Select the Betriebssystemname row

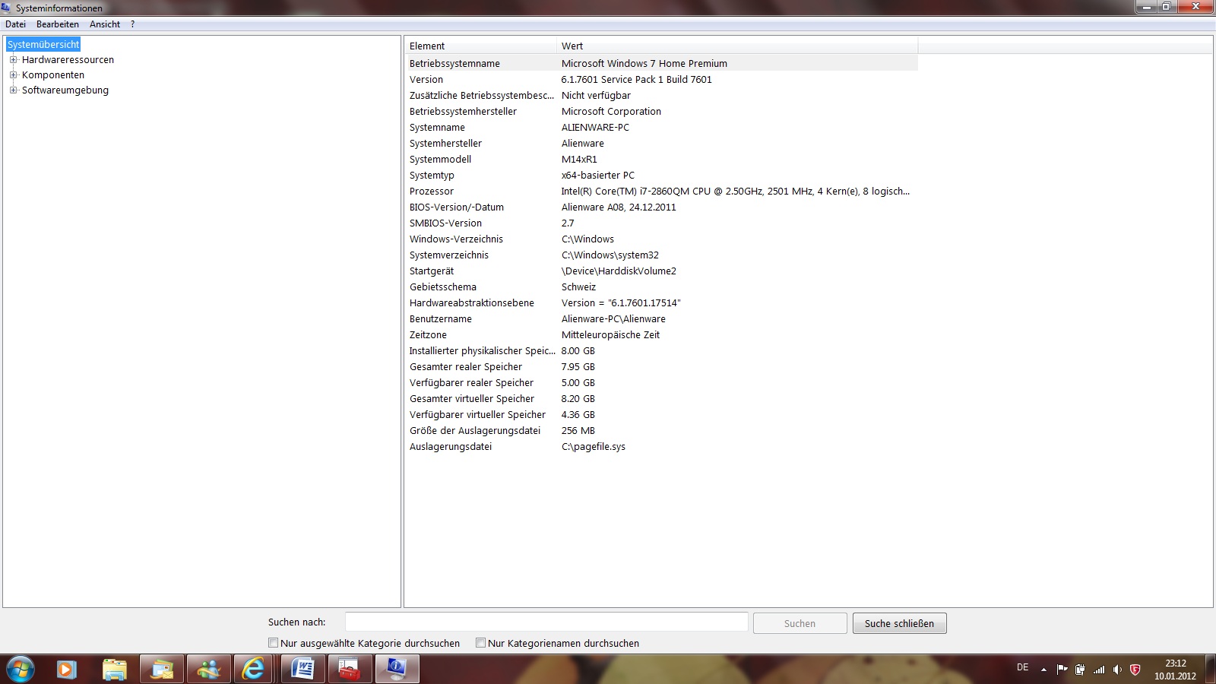(x=661, y=64)
